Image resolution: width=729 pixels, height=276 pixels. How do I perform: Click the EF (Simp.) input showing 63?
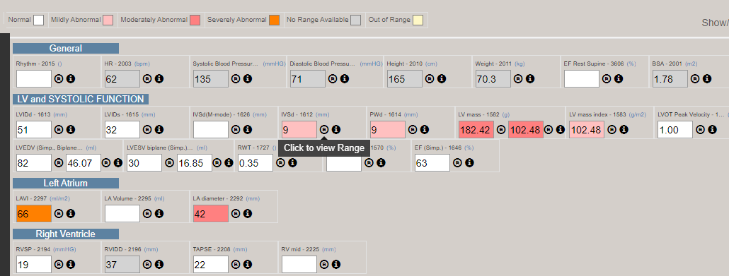432,163
